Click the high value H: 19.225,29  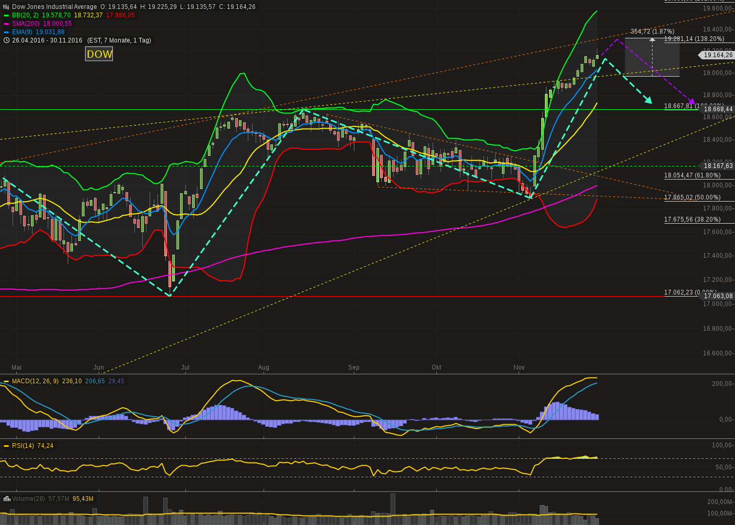tap(158, 7)
